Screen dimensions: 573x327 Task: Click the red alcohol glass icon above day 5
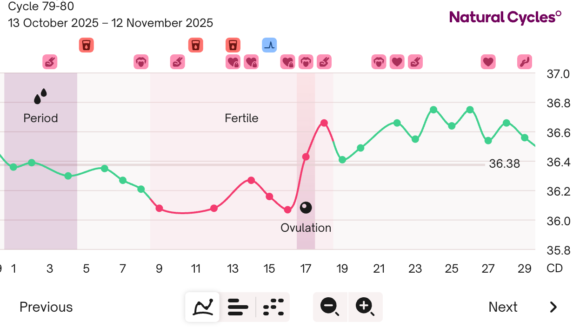(87, 45)
